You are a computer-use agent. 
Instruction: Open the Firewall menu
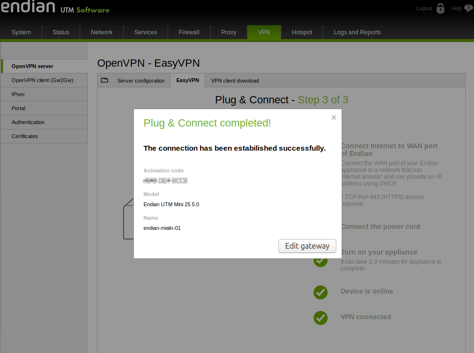pos(189,32)
